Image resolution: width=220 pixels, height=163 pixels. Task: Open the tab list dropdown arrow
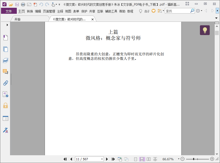216,18
